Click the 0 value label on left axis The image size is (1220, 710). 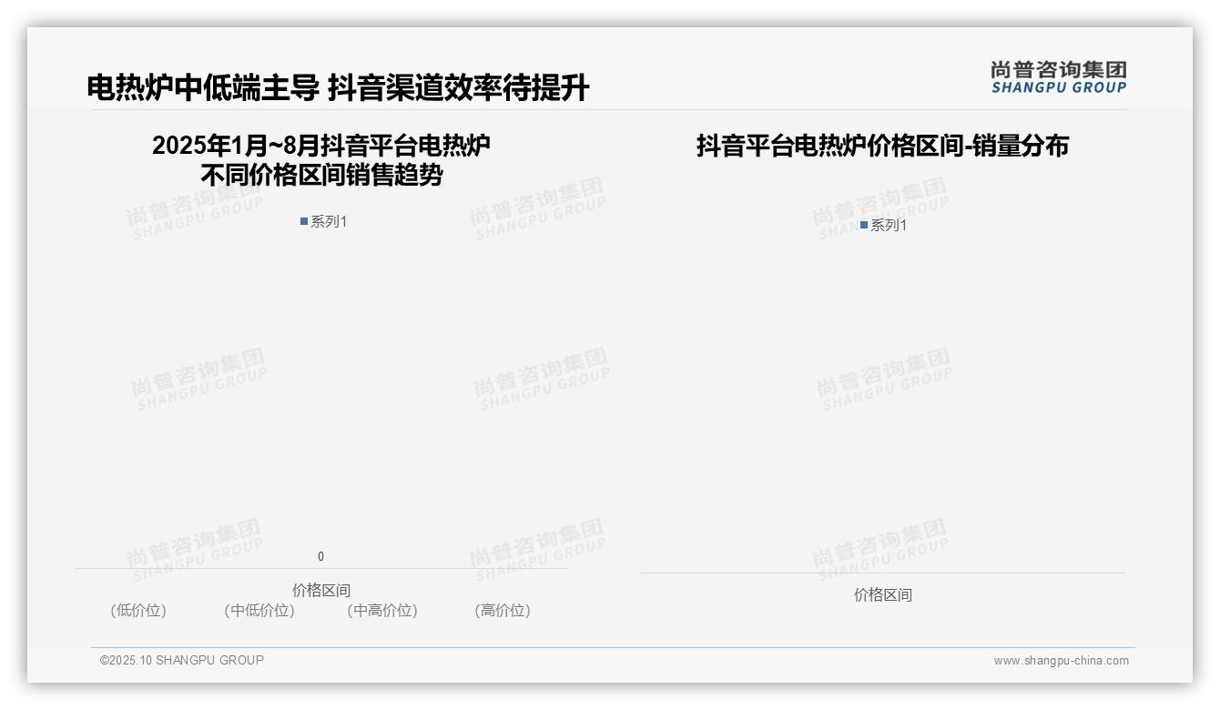click(x=320, y=555)
